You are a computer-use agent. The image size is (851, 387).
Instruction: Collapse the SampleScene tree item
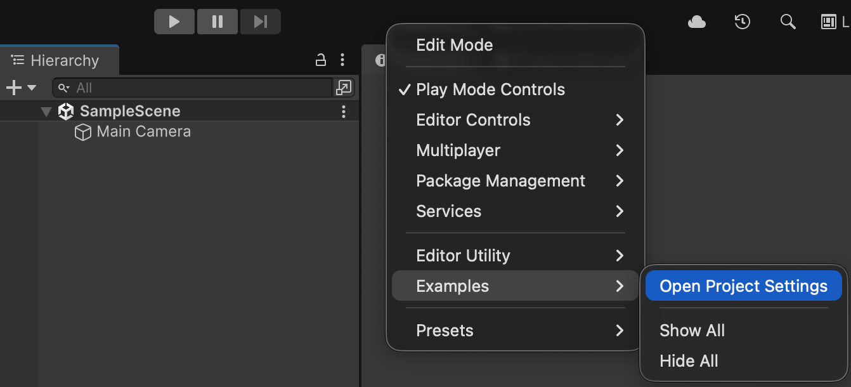pos(46,111)
